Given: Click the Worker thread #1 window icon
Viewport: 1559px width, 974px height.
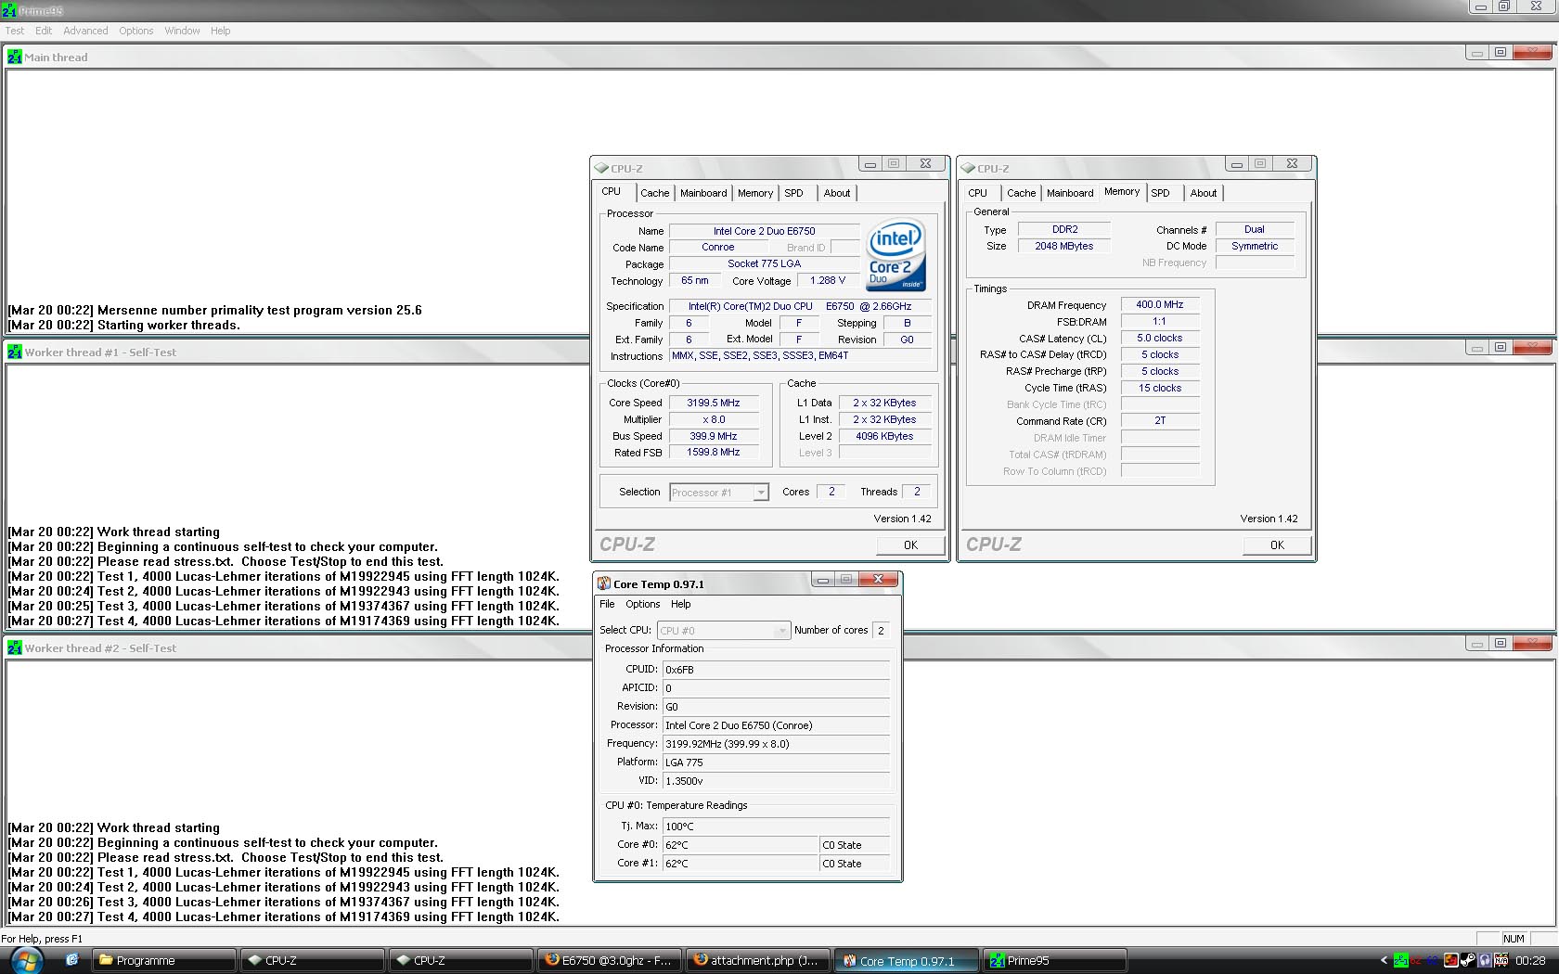Looking at the screenshot, I should tap(15, 352).
